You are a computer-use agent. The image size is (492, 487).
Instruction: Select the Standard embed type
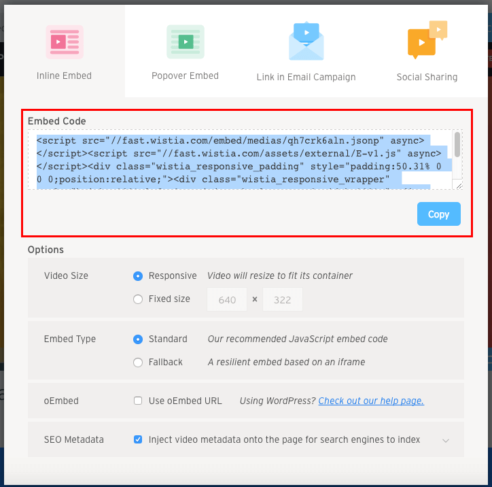(138, 339)
